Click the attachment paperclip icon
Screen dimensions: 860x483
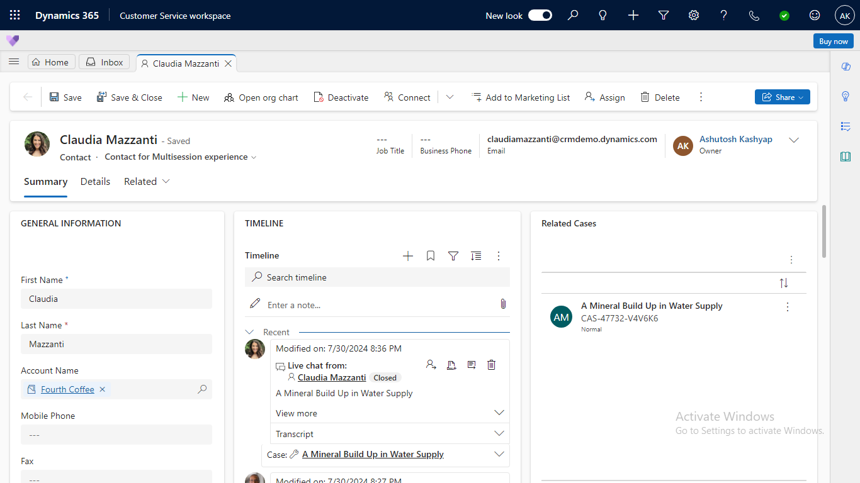tap(503, 304)
